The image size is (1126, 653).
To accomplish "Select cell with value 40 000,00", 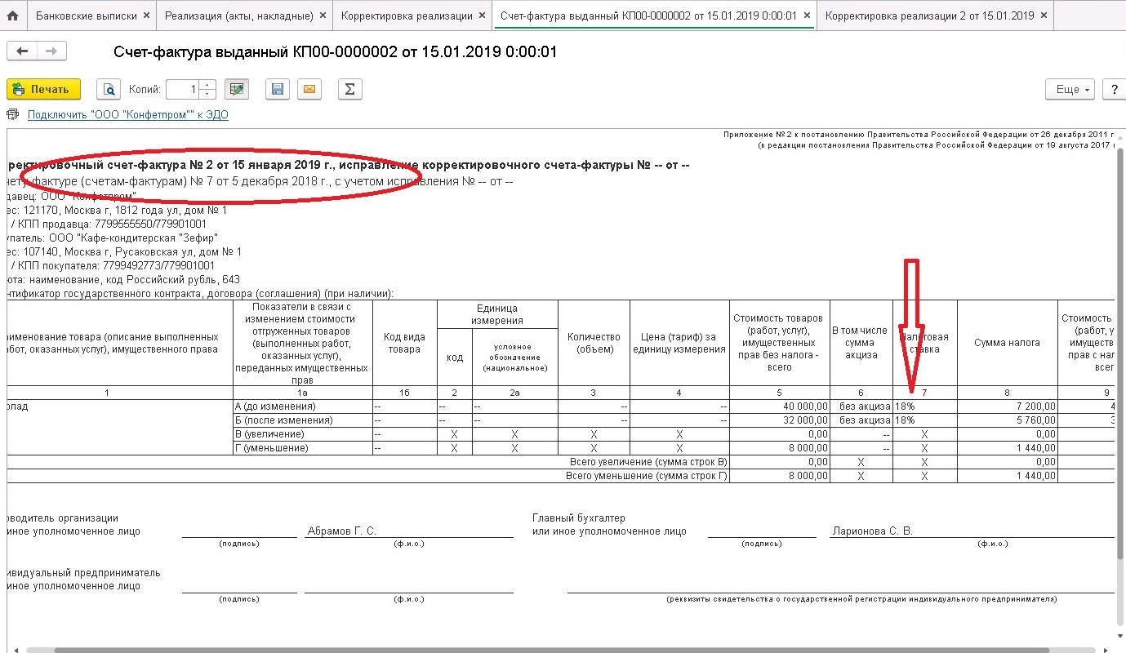I will 780,406.
